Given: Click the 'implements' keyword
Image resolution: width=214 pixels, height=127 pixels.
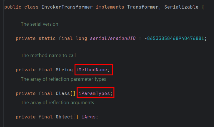Looking at the screenshot, I should pyautogui.click(x=110, y=7).
